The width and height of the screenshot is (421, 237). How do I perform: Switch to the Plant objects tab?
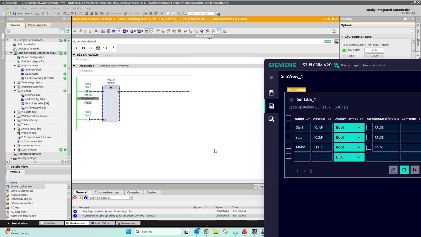coord(37,25)
